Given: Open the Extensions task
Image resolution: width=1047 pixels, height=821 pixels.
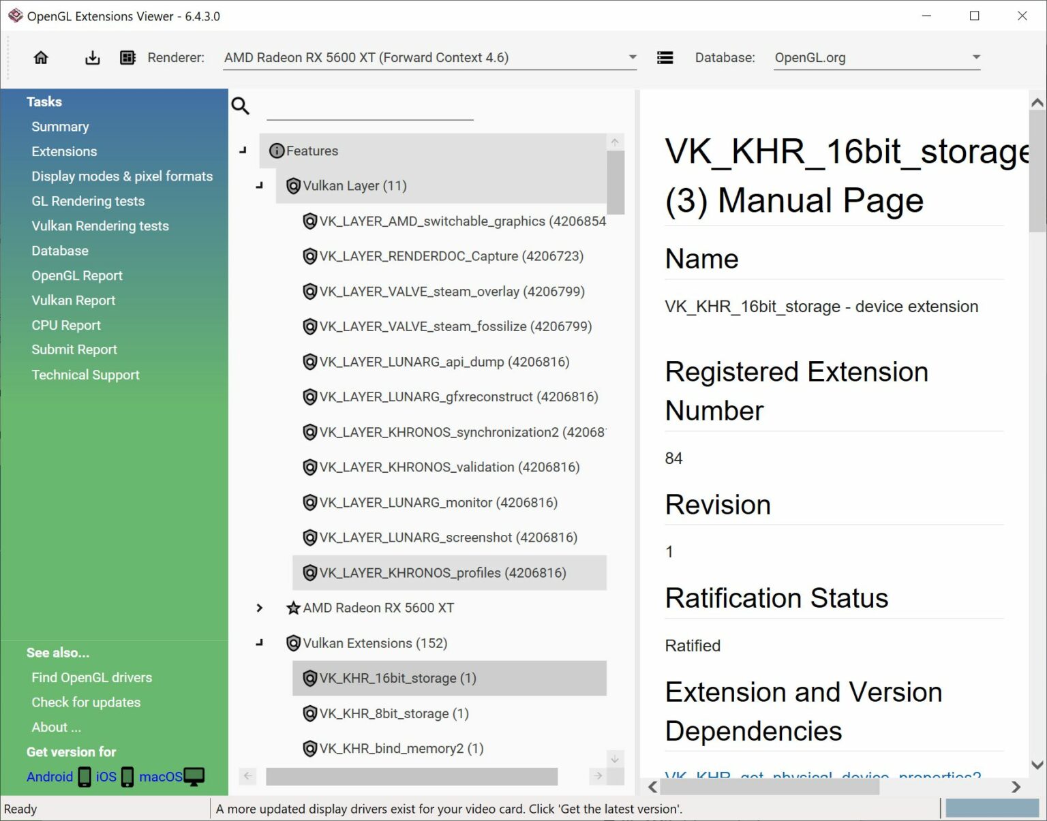Looking at the screenshot, I should coord(64,151).
